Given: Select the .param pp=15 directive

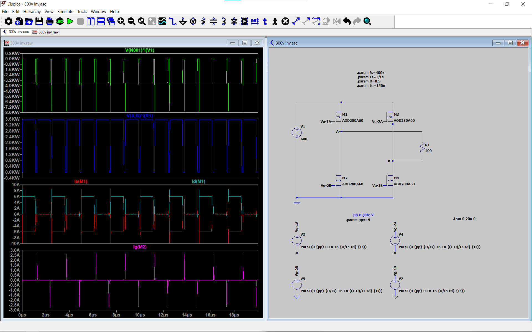Looking at the screenshot, I should pyautogui.click(x=358, y=220).
